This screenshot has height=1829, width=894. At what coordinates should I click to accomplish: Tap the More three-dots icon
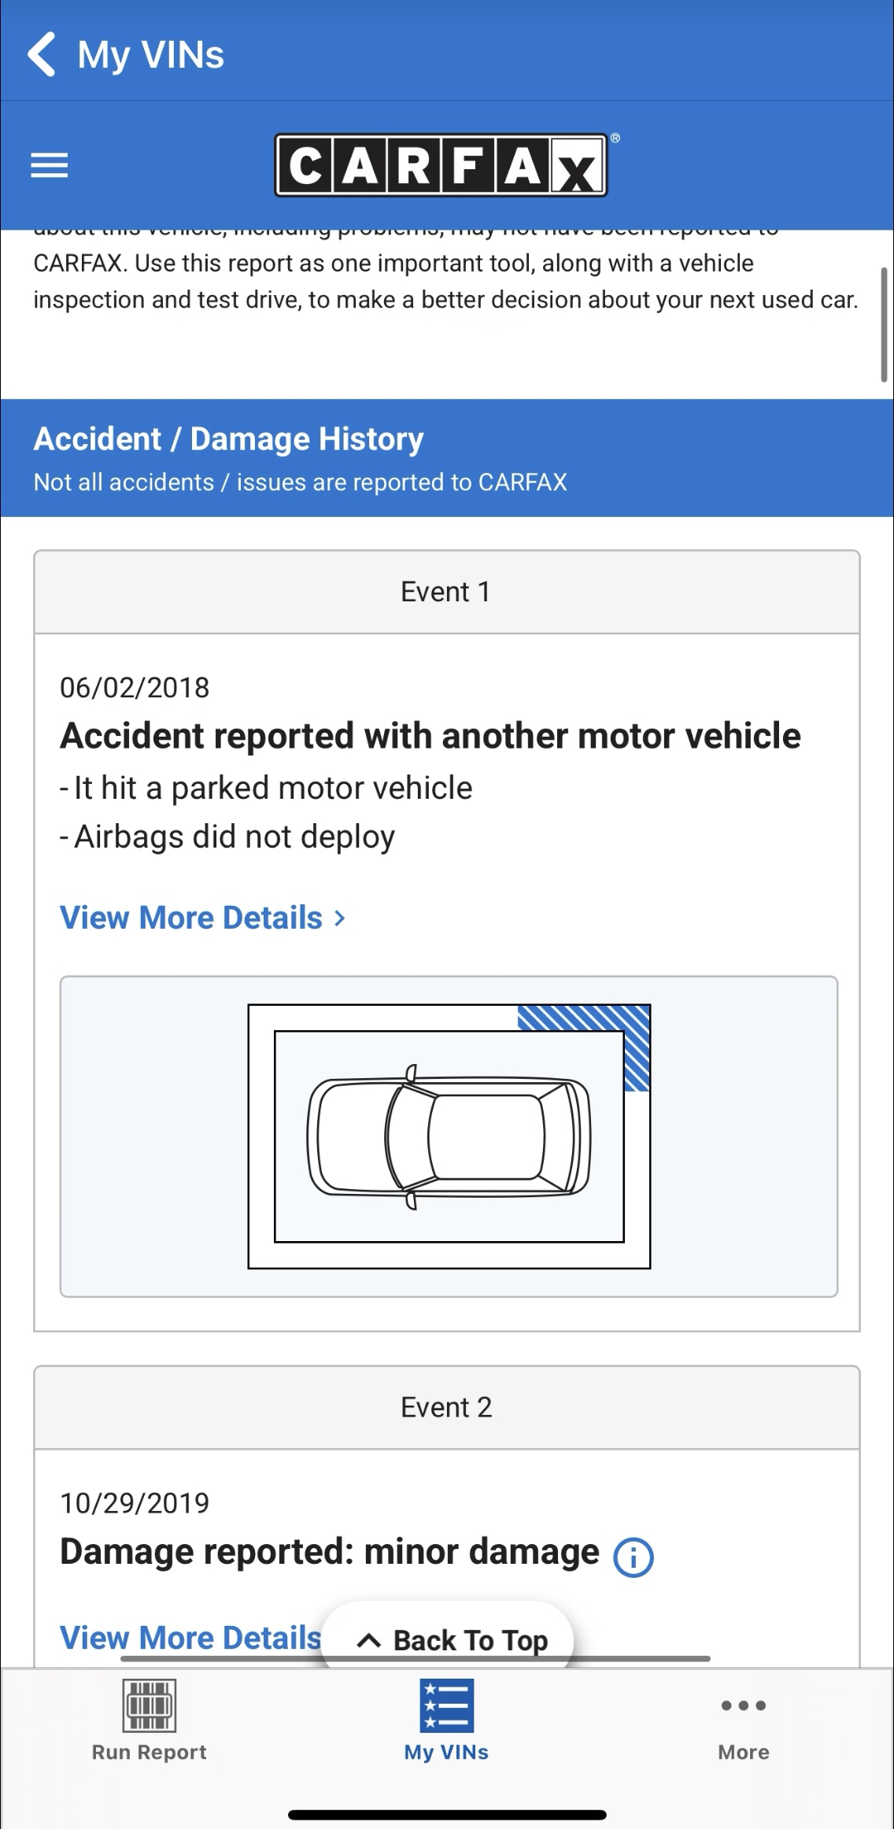743,1705
